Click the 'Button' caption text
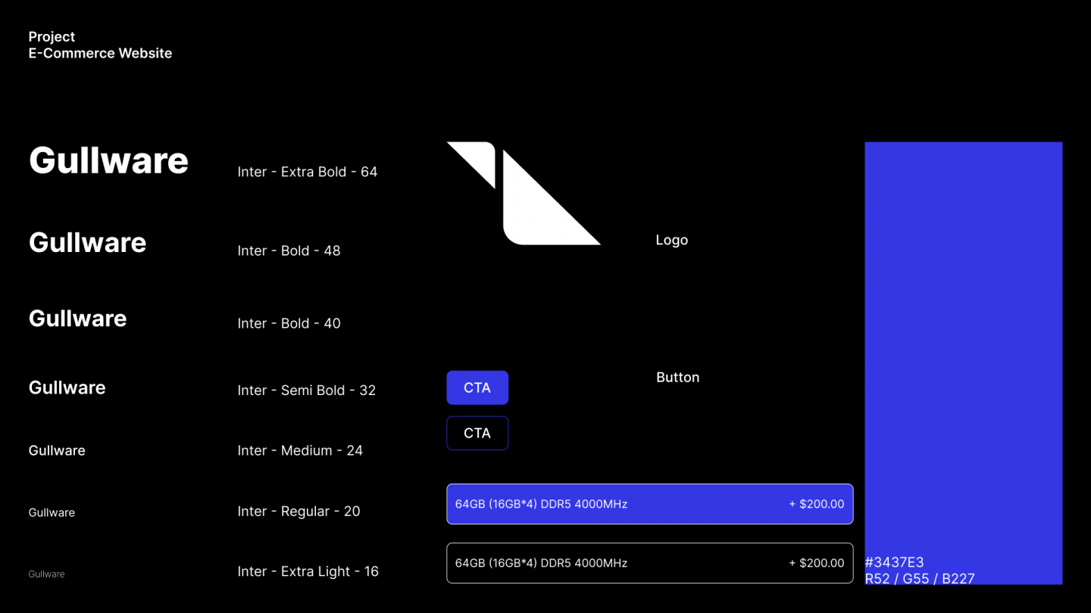 [x=677, y=378]
